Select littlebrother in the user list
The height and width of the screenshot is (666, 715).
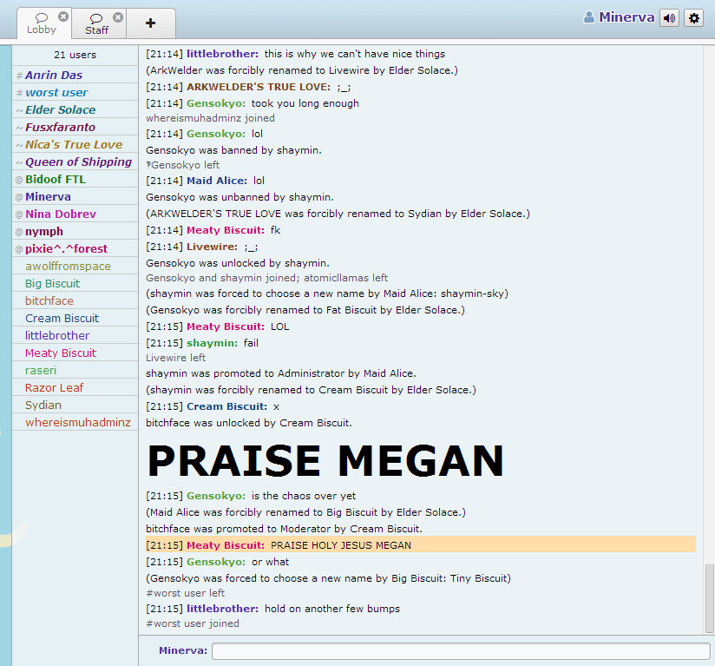(75, 335)
